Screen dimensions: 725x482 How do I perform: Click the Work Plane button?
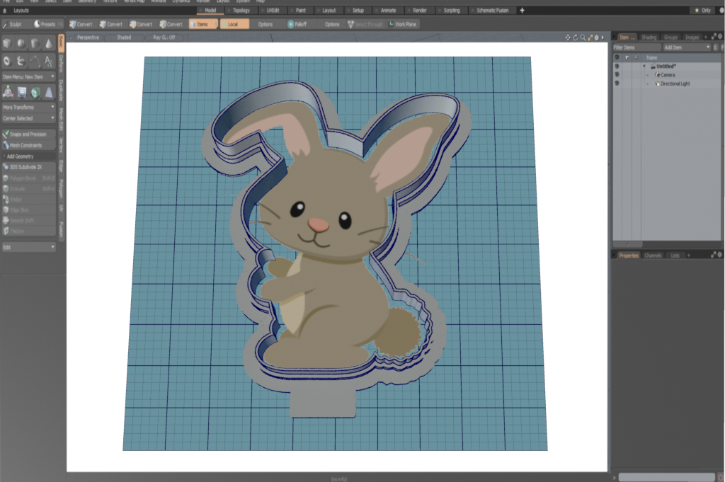(403, 24)
